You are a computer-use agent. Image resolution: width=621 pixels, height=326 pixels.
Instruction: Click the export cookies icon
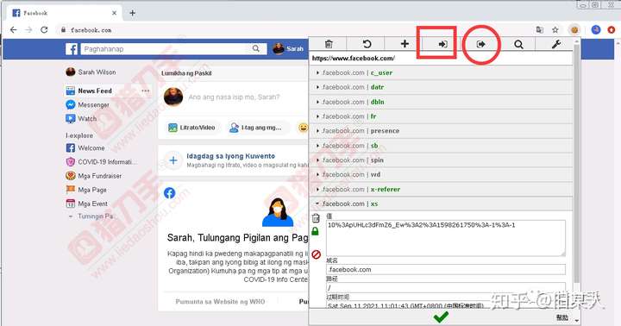(x=480, y=44)
